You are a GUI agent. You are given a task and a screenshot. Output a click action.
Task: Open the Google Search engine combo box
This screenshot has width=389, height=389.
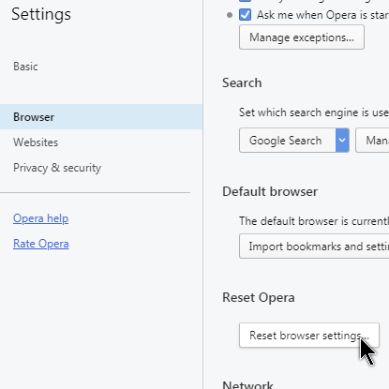pos(294,141)
